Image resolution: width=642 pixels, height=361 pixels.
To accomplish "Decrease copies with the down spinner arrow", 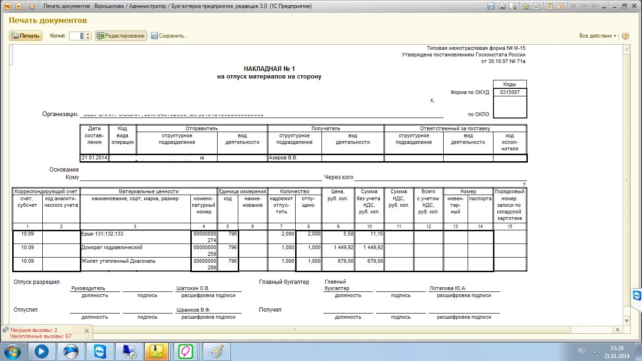I will (88, 38).
